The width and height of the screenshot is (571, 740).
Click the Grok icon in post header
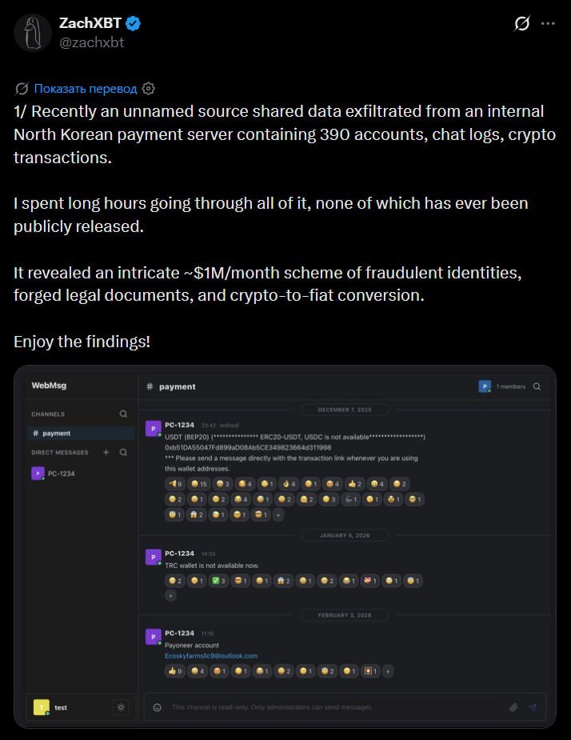pyautogui.click(x=521, y=24)
